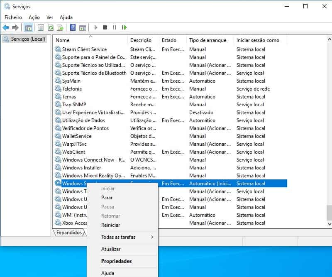Open the Ficheiro menu
This screenshot has height=277, width=332.
click(x=13, y=17)
